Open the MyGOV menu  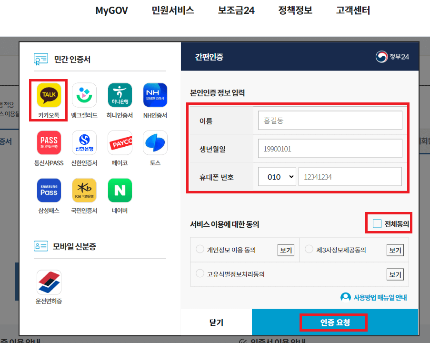111,10
